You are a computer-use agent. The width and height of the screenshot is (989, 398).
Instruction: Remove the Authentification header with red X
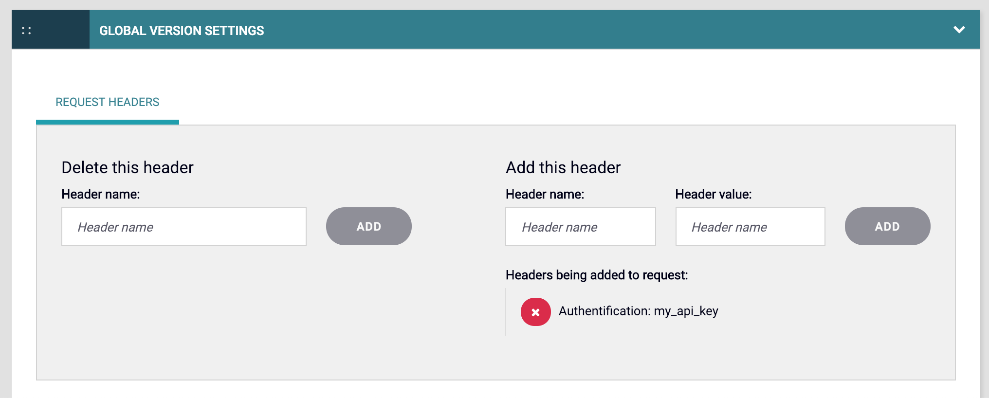pos(535,312)
